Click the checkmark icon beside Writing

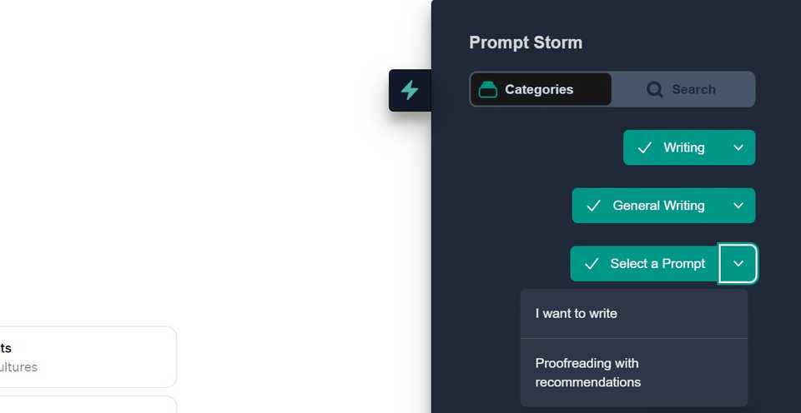644,147
